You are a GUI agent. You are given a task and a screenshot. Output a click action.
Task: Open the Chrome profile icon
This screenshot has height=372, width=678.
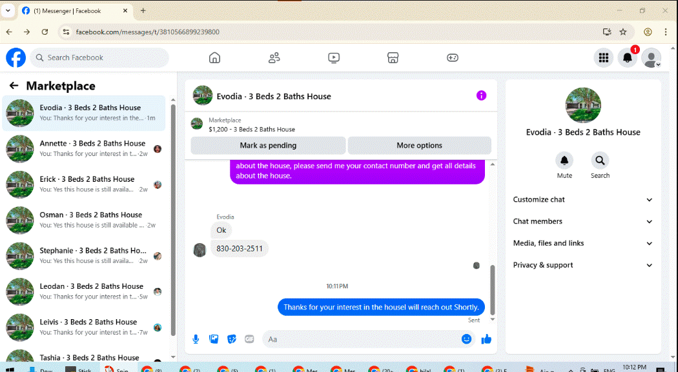pyautogui.click(x=648, y=32)
